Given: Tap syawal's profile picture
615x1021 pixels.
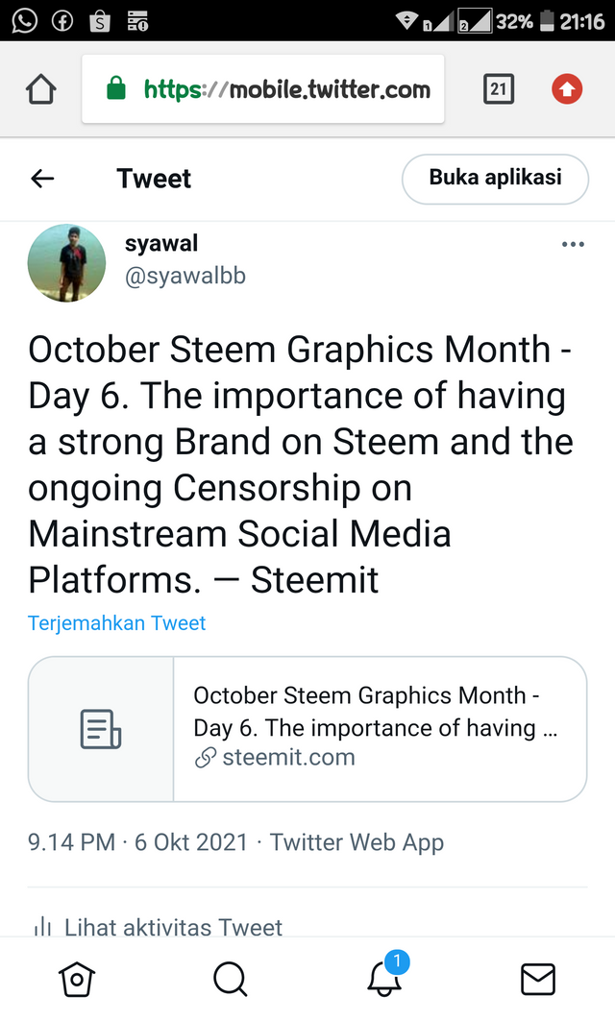Looking at the screenshot, I should click(66, 263).
